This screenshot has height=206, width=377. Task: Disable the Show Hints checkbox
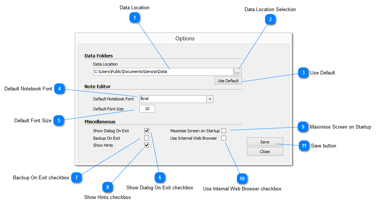146,145
